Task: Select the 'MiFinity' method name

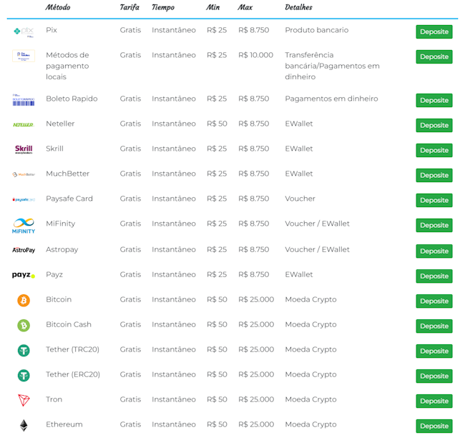Action: pyautogui.click(x=61, y=224)
